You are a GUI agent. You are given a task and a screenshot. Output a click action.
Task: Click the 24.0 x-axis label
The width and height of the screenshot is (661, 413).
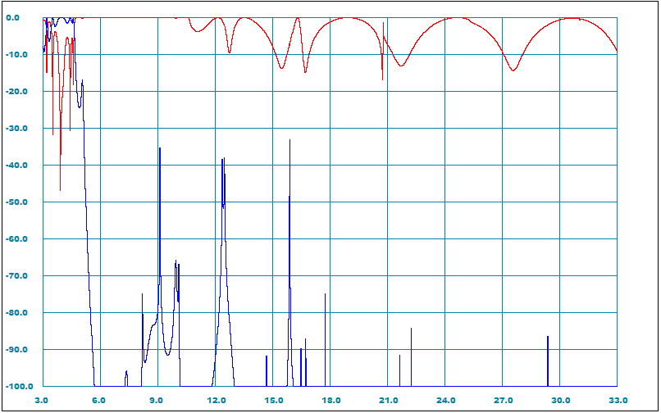(445, 401)
